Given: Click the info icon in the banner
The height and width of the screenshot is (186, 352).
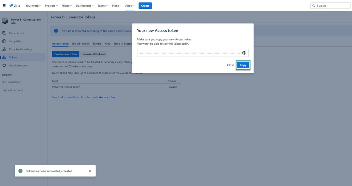Looking at the screenshot, I should [x=56, y=31].
